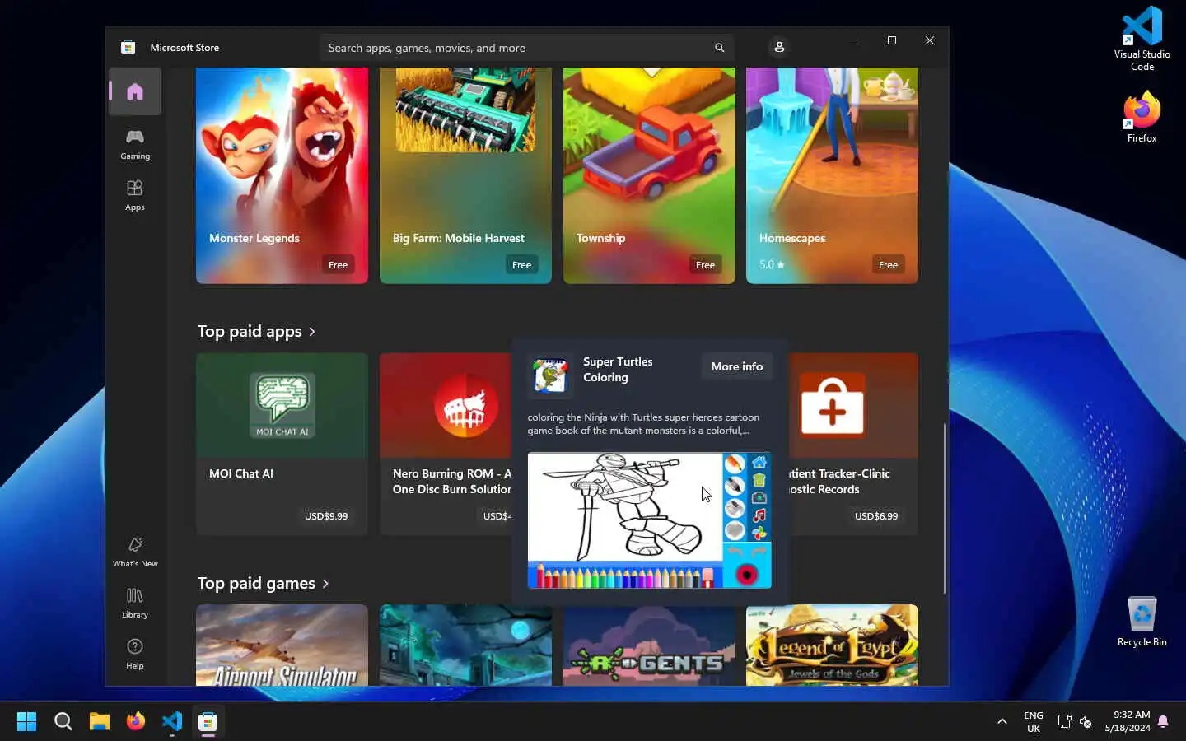Open the Township game card
Viewport: 1186px width, 741px height.
click(649, 175)
